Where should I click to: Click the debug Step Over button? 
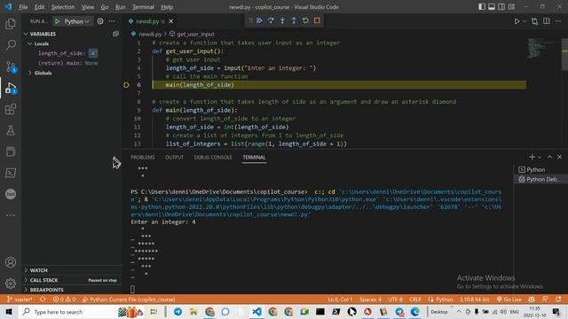(271, 20)
